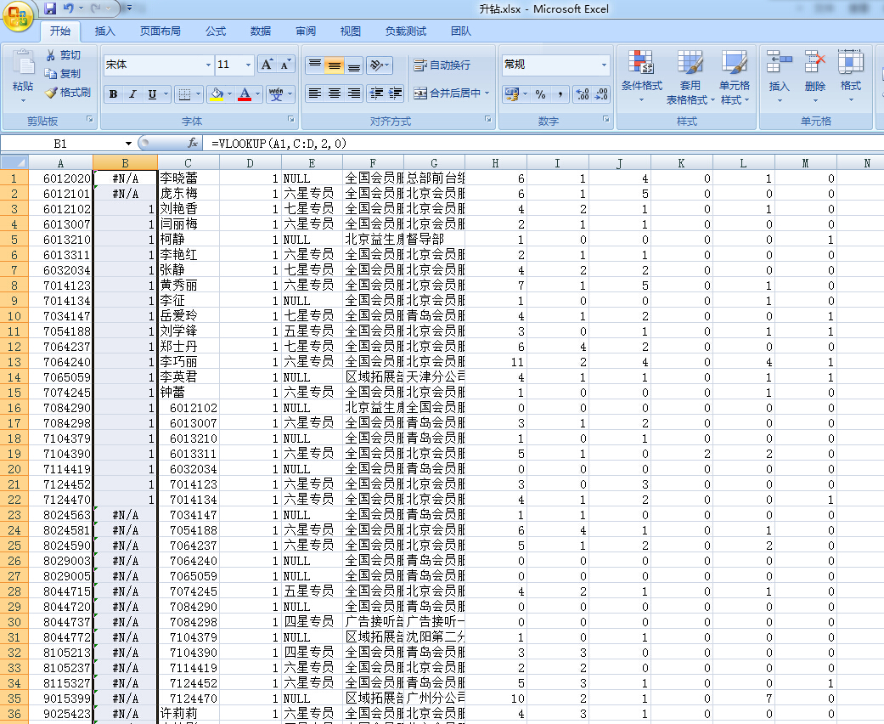Open text orientation options
The image size is (884, 724).
pos(379,65)
